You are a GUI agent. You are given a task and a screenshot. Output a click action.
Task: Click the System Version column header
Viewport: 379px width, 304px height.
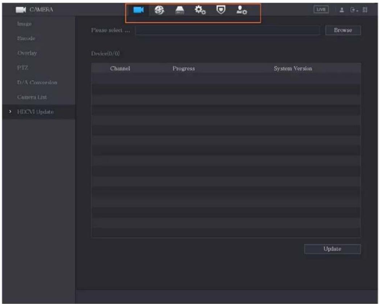(293, 68)
